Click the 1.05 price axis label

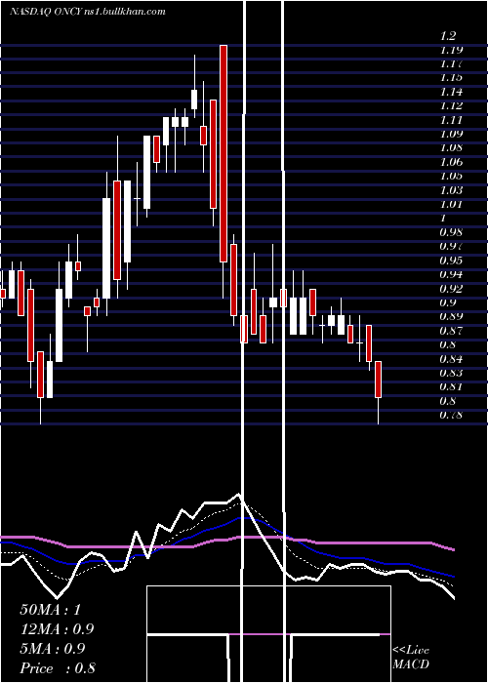coord(451,176)
